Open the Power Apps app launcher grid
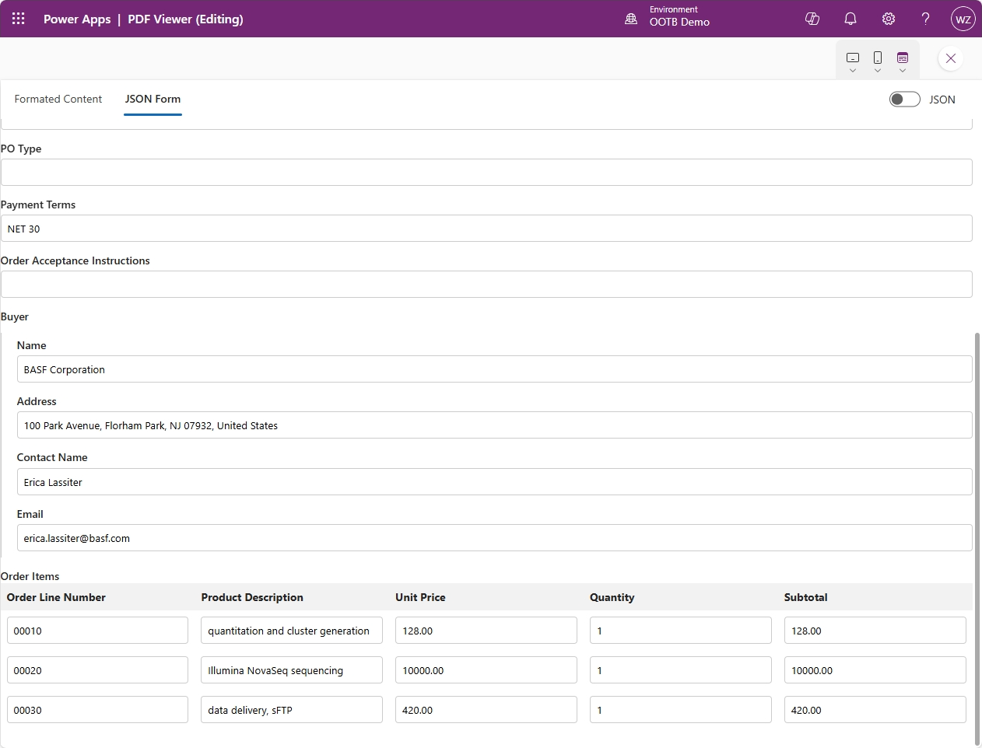 19,19
